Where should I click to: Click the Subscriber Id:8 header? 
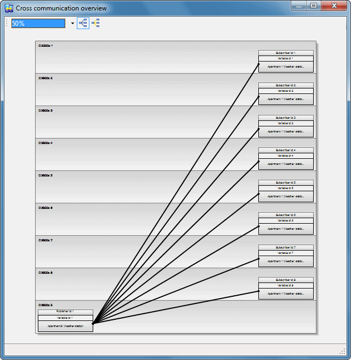(286, 280)
